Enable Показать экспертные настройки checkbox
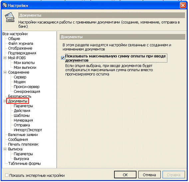 [7, 175]
